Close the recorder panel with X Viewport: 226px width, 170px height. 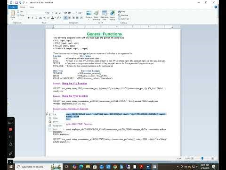(x=10, y=162)
